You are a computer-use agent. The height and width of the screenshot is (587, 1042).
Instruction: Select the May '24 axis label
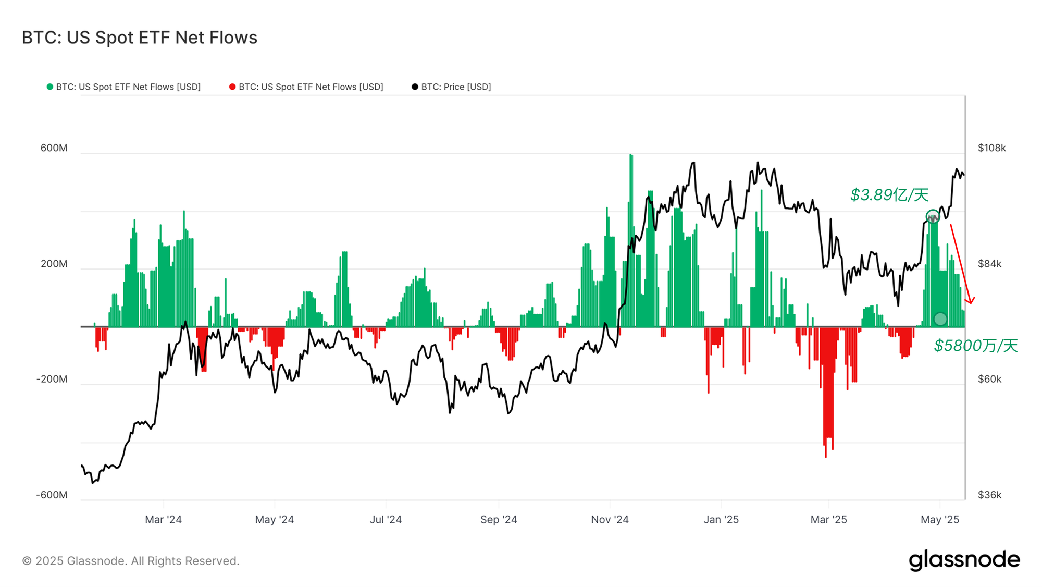pos(275,520)
